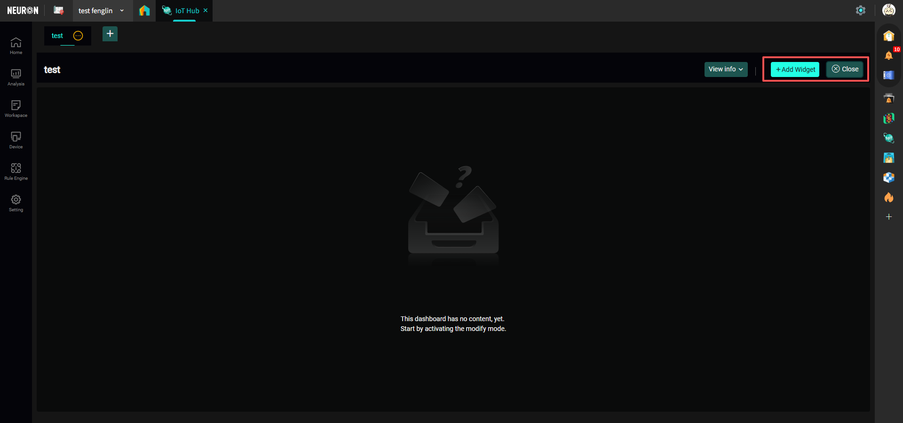The image size is (903, 423).
Task: Close the IoT Hub tab
Action: (206, 10)
